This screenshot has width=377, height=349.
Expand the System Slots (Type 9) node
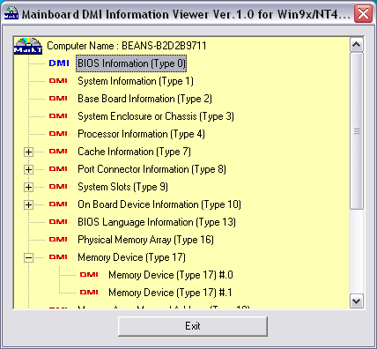tap(28, 187)
